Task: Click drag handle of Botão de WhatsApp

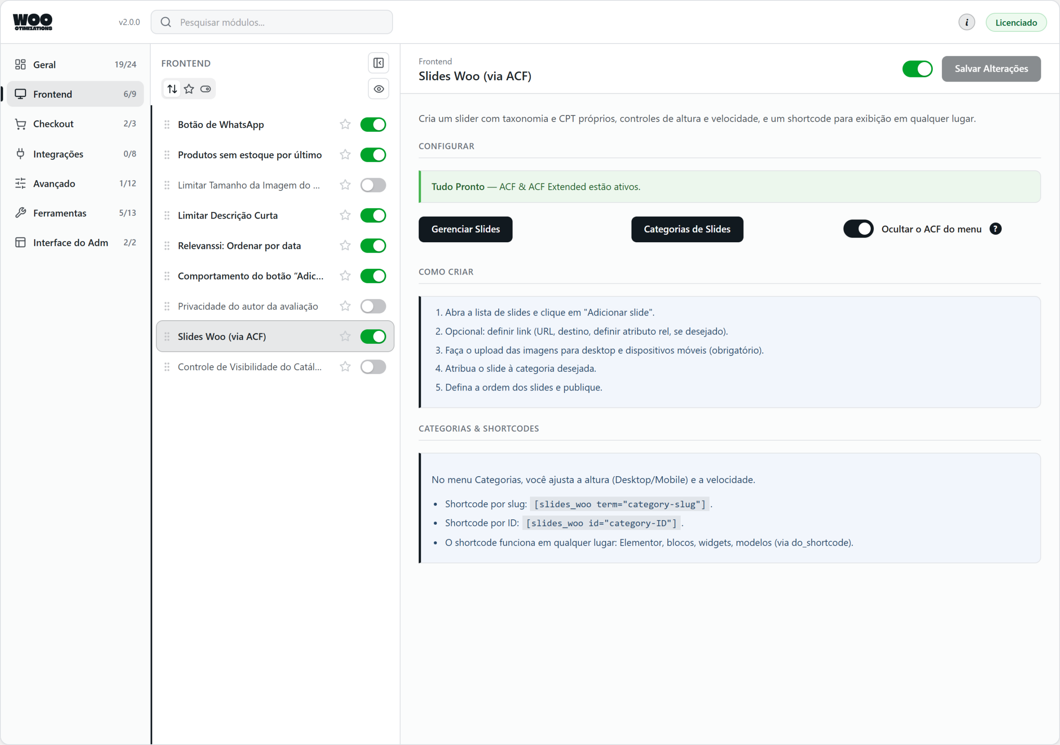Action: coord(167,124)
